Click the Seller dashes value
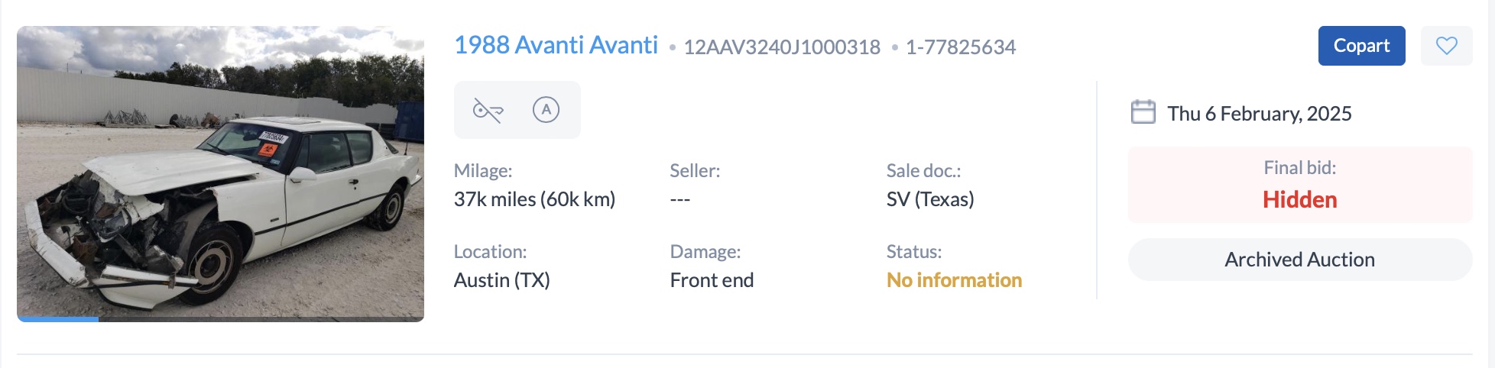 (680, 199)
